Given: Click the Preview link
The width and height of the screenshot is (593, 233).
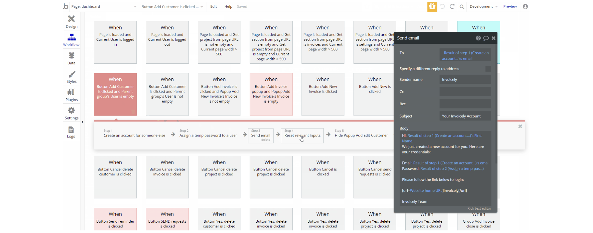Looking at the screenshot, I should 510,6.
